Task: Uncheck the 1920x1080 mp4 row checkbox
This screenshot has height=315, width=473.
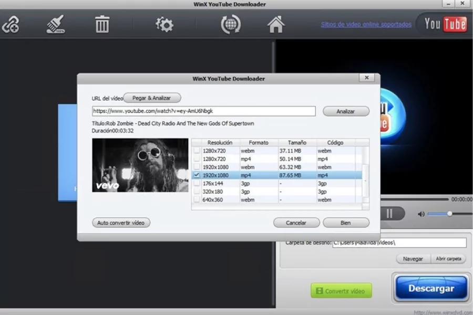Action: (x=197, y=175)
